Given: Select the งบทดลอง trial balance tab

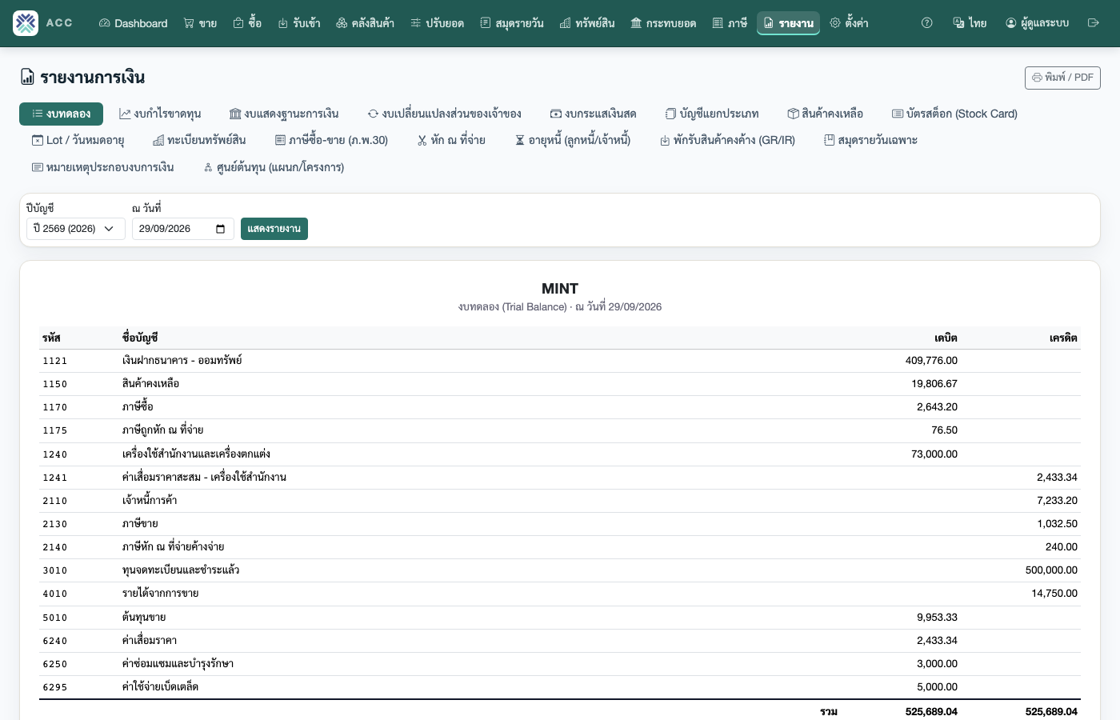Looking at the screenshot, I should [61, 114].
